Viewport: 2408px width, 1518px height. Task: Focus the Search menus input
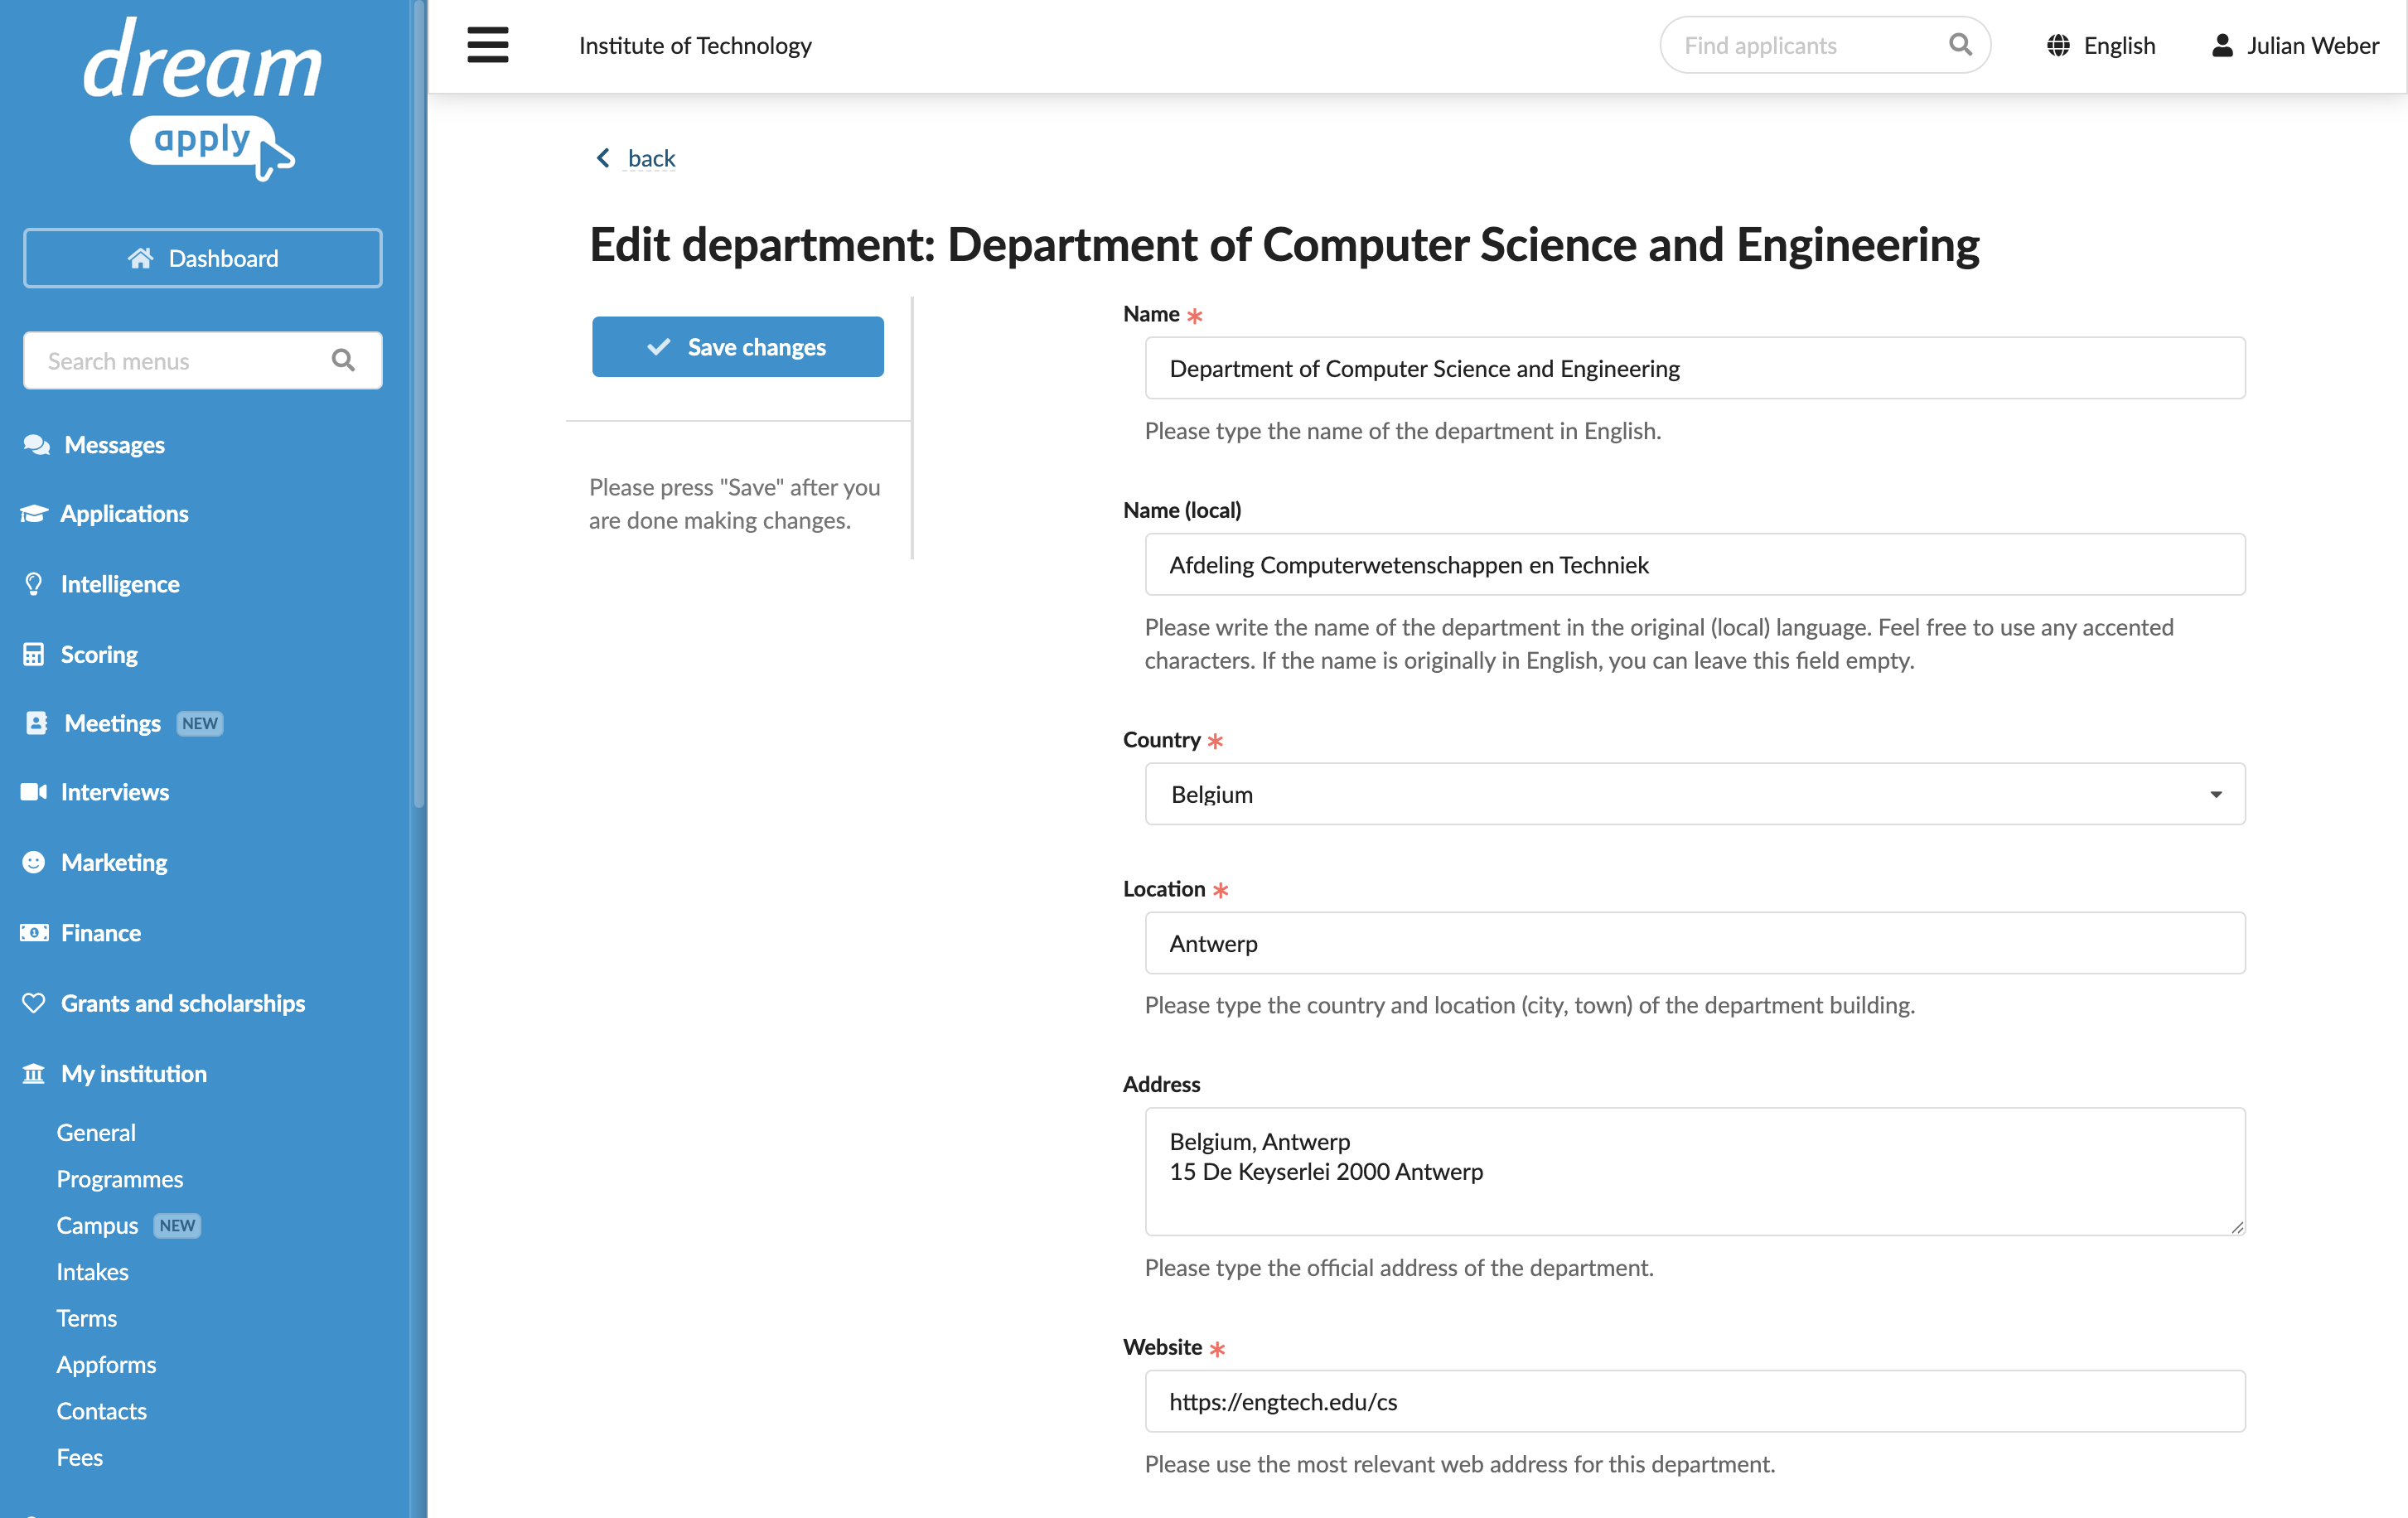pyautogui.click(x=203, y=360)
